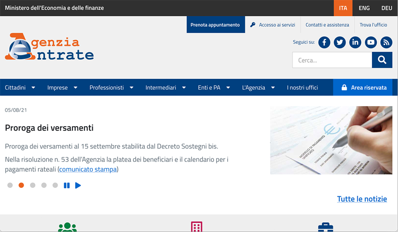Pause the news carousel
The width and height of the screenshot is (398, 232).
(67, 186)
